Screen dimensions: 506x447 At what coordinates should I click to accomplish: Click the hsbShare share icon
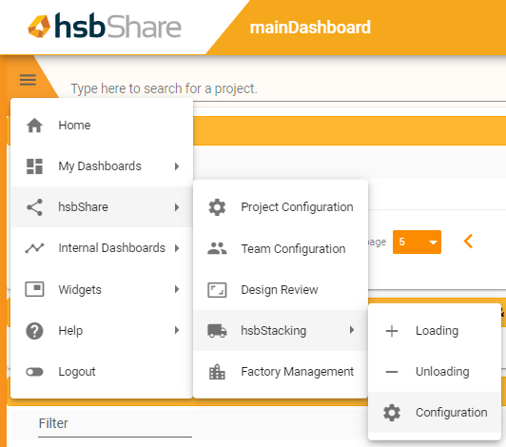click(34, 207)
